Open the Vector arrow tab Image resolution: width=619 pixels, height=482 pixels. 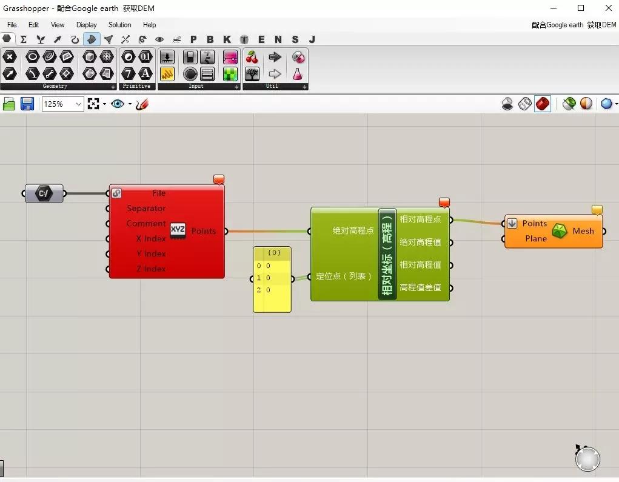point(58,39)
